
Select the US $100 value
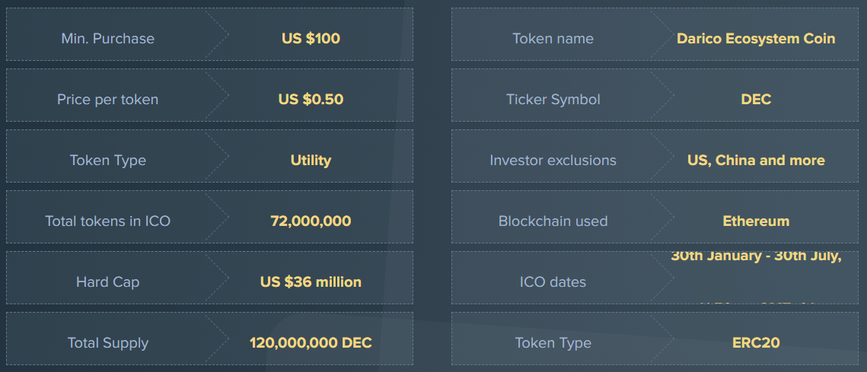311,39
